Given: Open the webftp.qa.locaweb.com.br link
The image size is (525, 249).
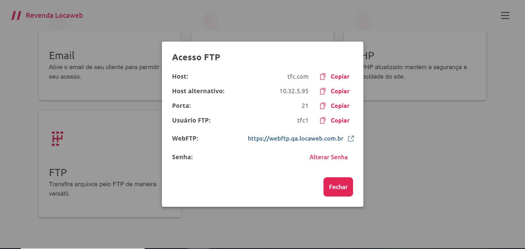Looking at the screenshot, I should (295, 139).
